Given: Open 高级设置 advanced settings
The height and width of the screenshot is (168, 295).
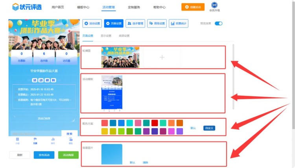Looking at the screenshot, I should click(x=157, y=24).
